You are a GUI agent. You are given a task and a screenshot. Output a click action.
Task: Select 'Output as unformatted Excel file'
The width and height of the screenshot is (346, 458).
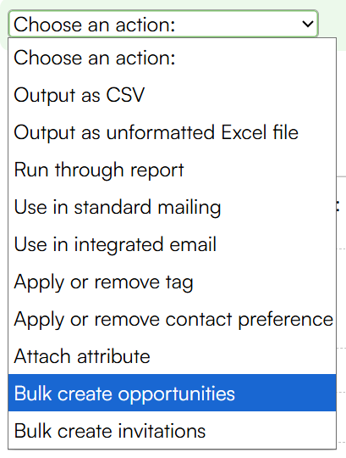172,132
